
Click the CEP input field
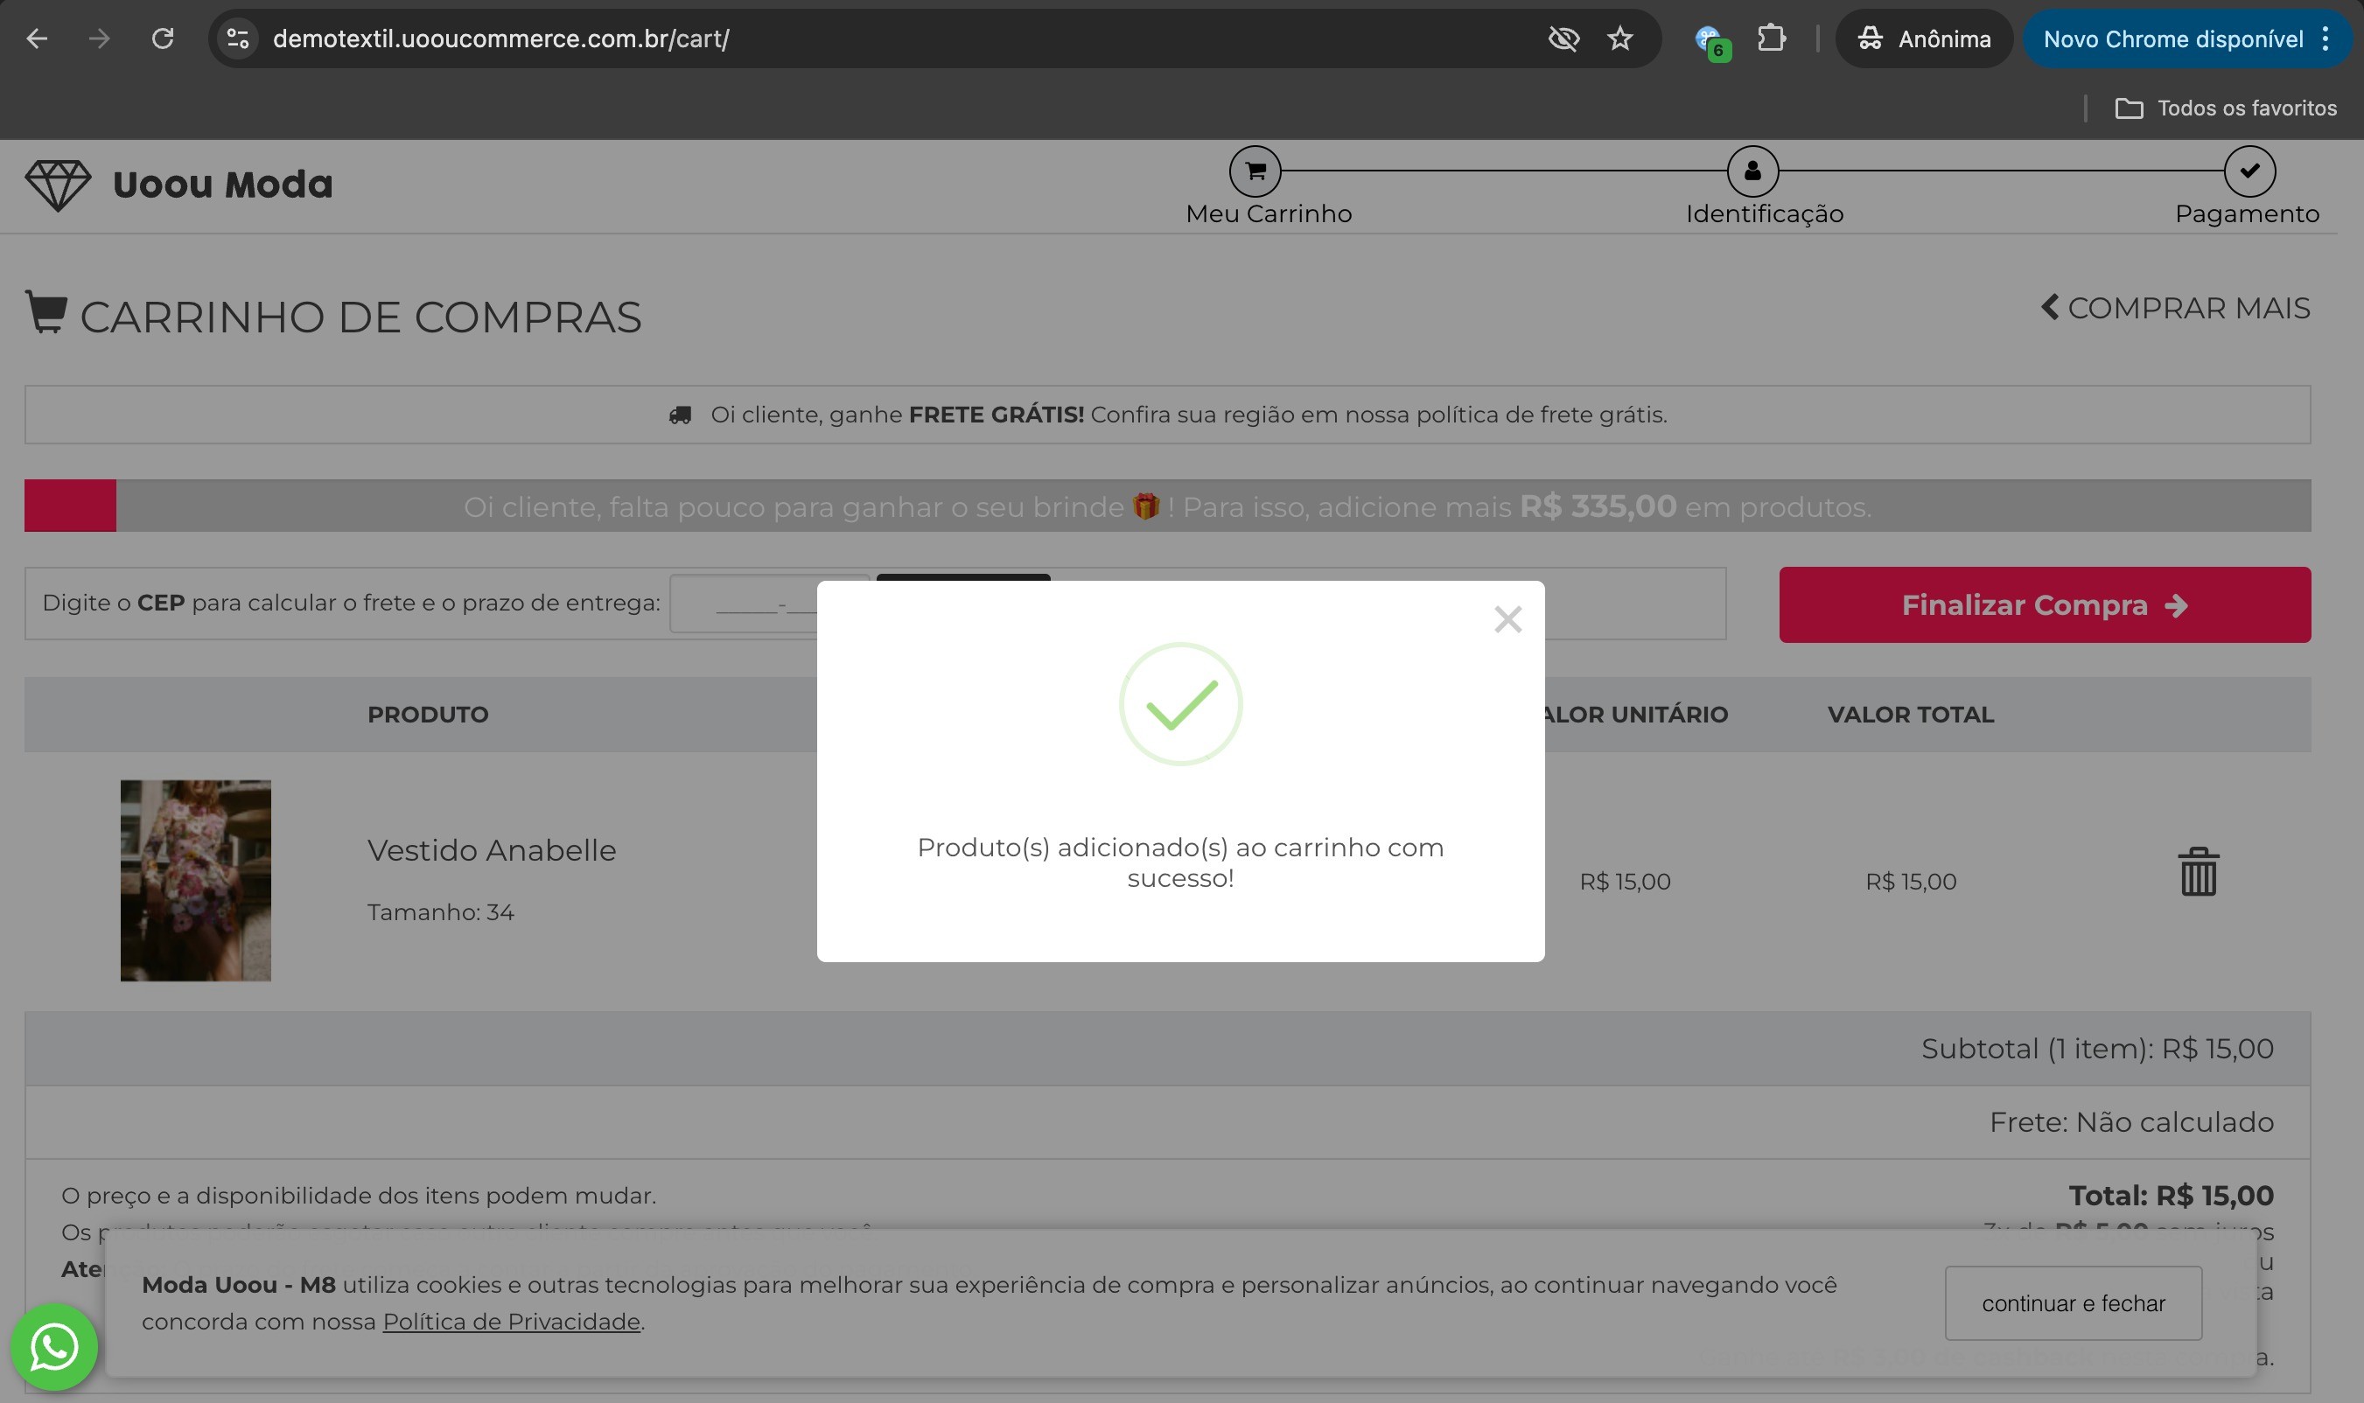pyautogui.click(x=747, y=605)
